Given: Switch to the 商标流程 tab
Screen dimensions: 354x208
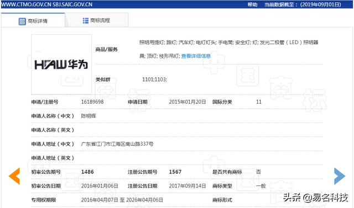Looking at the screenshot, I should coord(97,20).
